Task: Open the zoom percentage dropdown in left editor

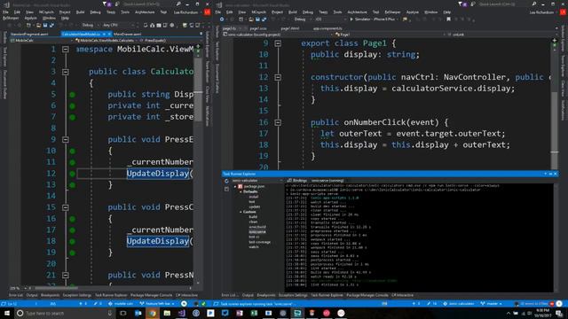Action: click(x=18, y=288)
